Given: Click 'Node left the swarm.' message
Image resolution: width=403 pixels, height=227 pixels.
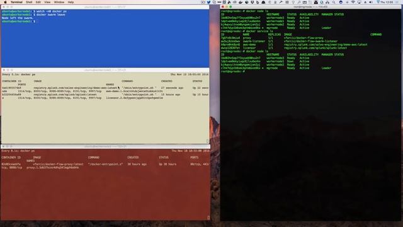Looking at the screenshot, I should click(x=18, y=18).
